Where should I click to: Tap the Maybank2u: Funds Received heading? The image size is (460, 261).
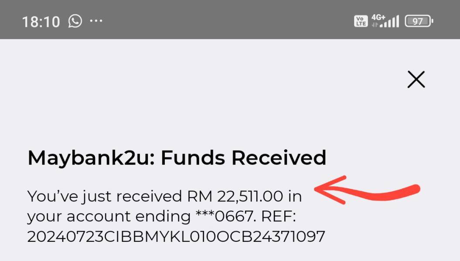point(177,158)
